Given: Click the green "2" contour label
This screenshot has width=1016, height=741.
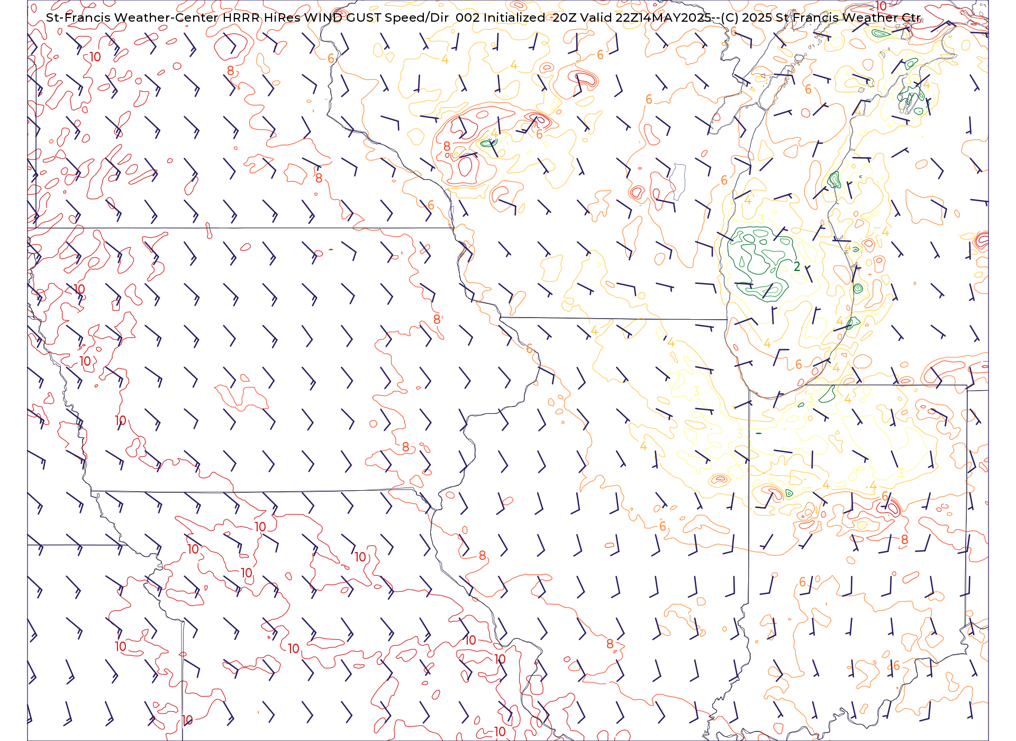Looking at the screenshot, I should tap(797, 267).
